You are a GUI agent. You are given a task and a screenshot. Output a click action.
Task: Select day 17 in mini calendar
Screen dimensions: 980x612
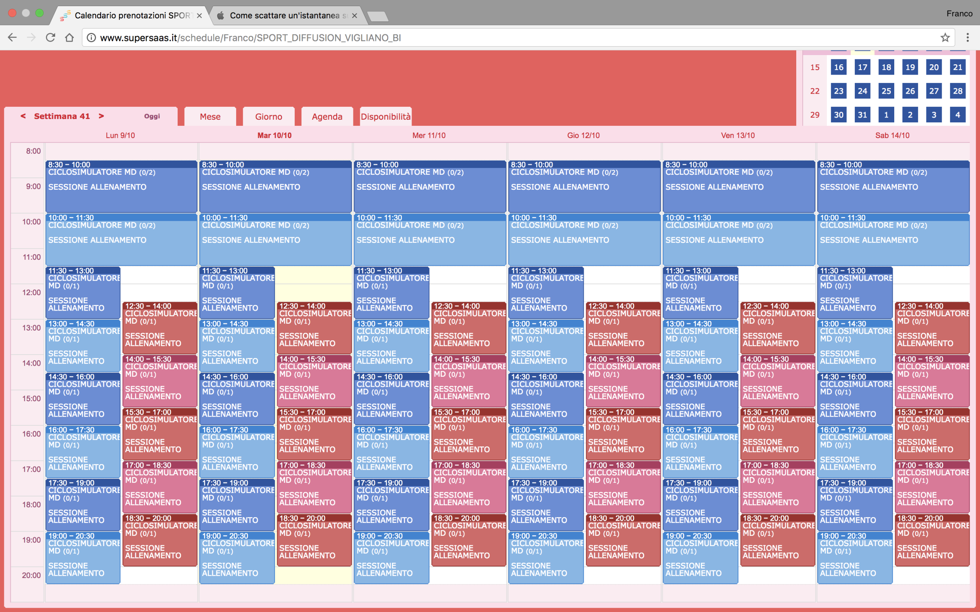[x=862, y=67]
